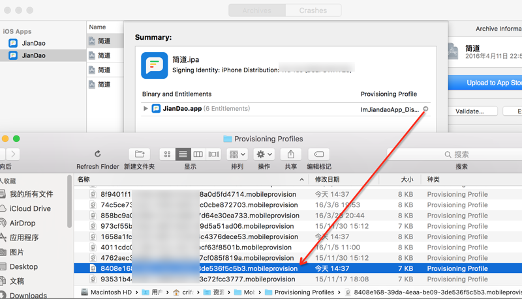Image resolution: width=522 pixels, height=299 pixels.
Task: Switch to the Crashes tab
Action: 313,10
